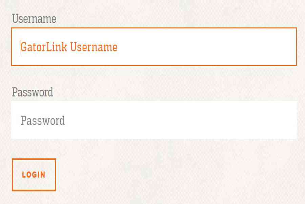Click the gray 'Password' placeholder text

pyautogui.click(x=43, y=120)
